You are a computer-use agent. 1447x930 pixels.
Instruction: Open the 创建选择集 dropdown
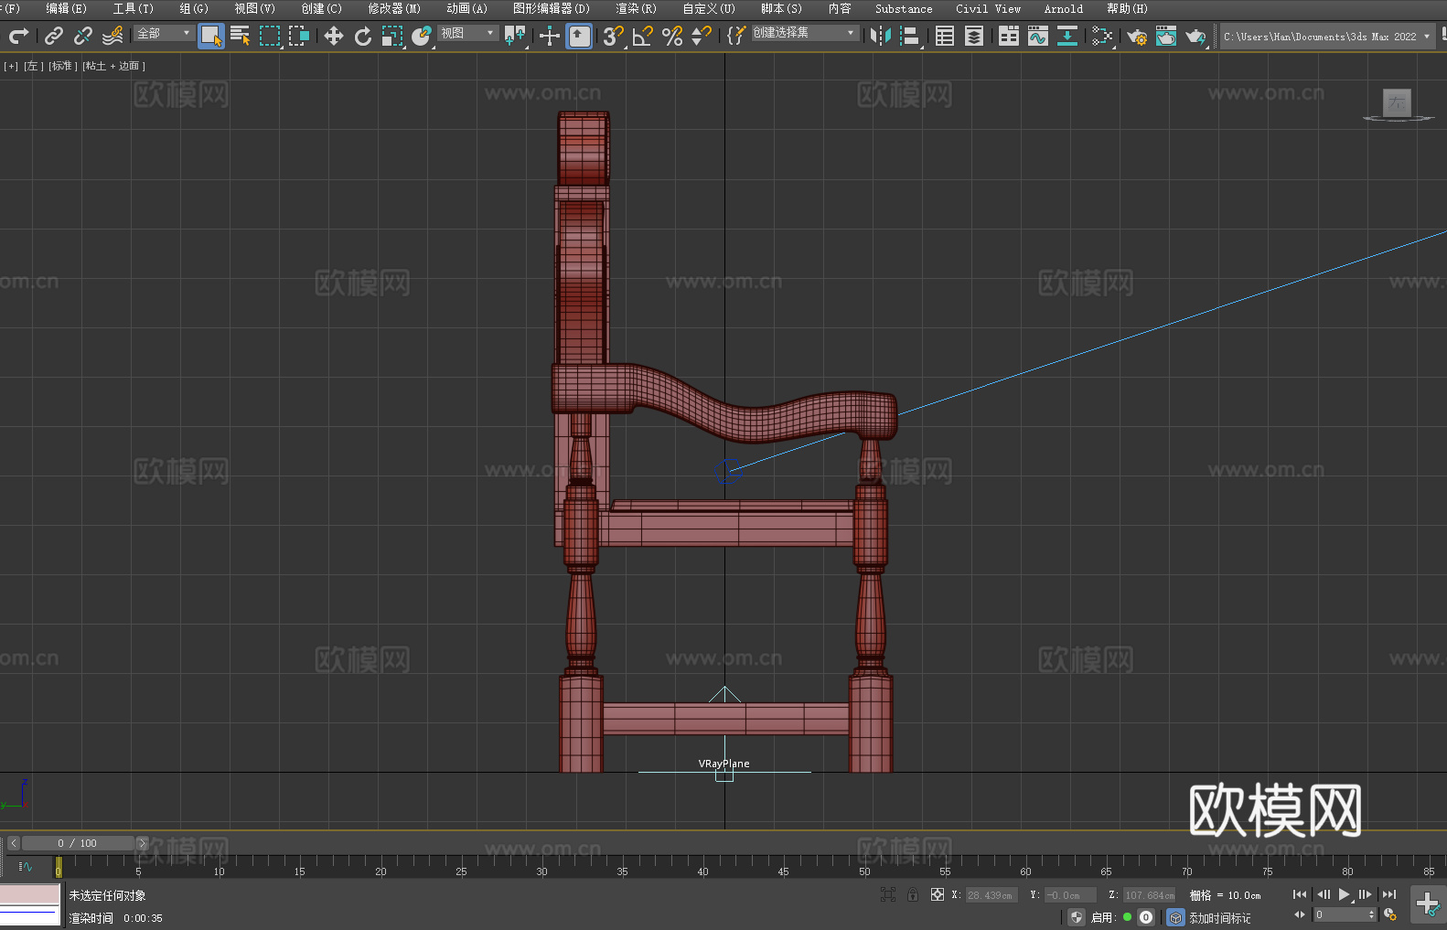[805, 33]
